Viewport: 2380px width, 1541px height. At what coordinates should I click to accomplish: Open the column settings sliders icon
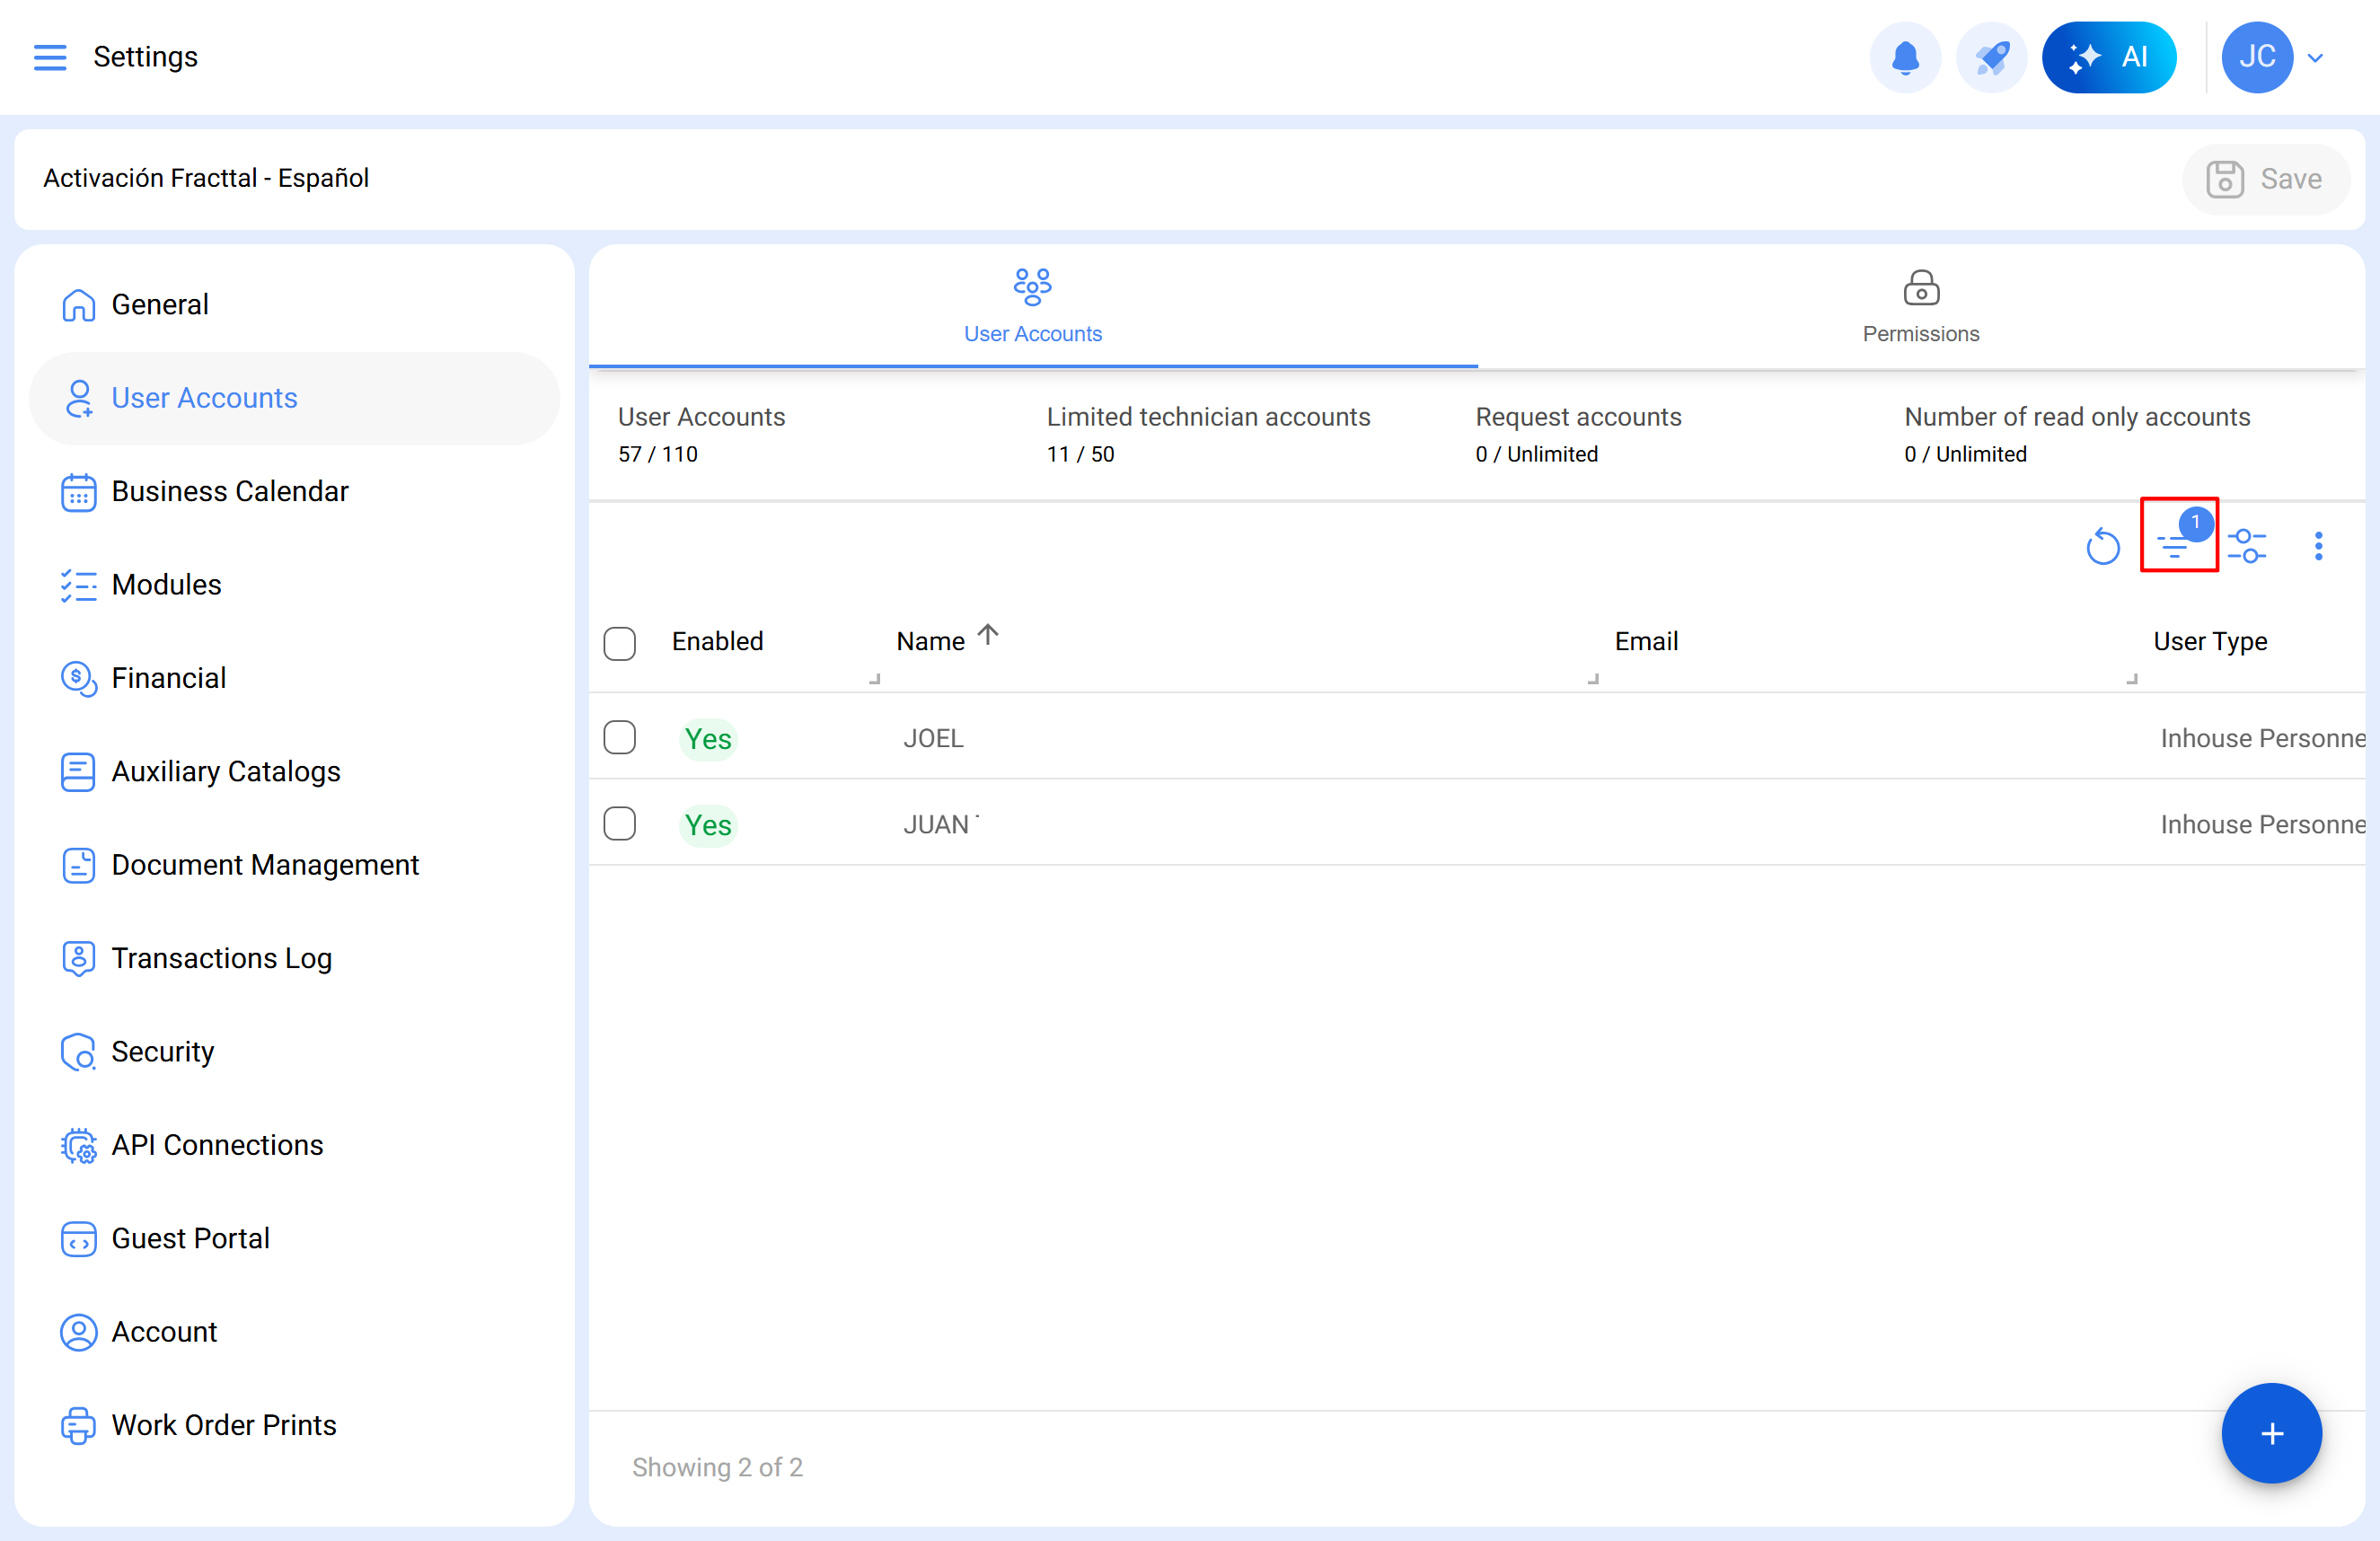pyautogui.click(x=2246, y=546)
